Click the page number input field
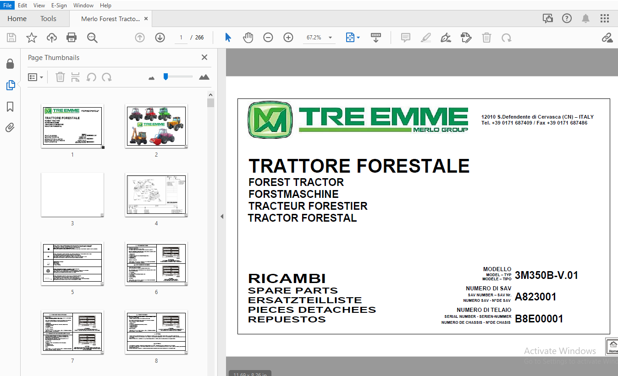Screen dimensions: 618x376 coord(181,38)
